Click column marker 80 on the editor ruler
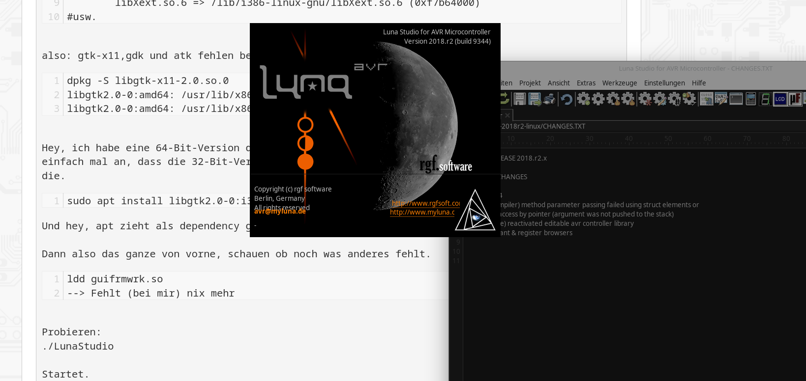806x381 pixels. click(x=786, y=139)
